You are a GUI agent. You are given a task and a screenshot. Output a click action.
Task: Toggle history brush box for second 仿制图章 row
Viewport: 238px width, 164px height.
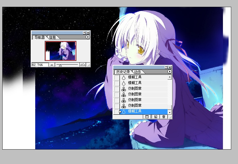(116, 94)
